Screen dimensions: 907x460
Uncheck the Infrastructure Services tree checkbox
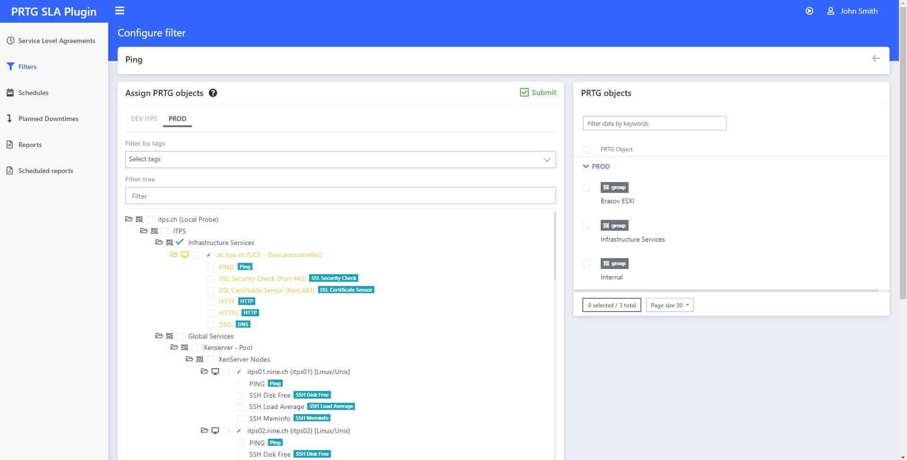pyautogui.click(x=180, y=242)
